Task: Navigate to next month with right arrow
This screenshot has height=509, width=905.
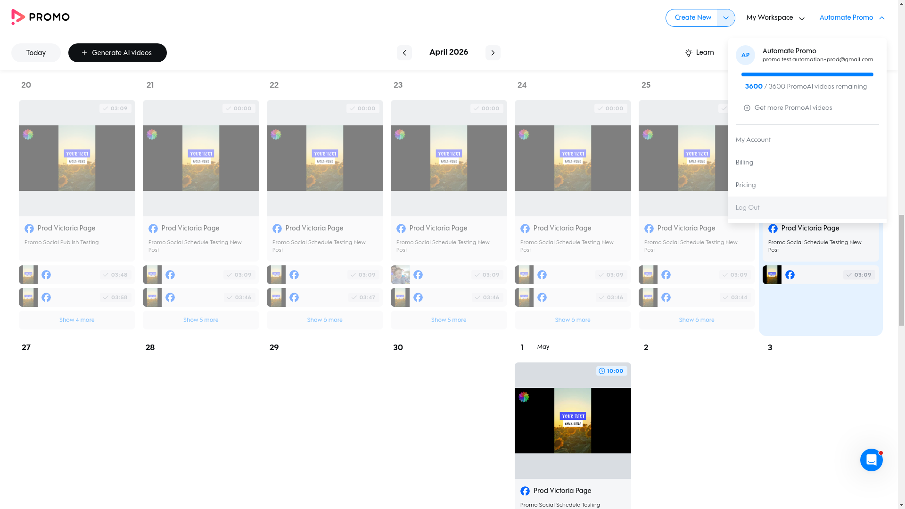Action: 493,52
